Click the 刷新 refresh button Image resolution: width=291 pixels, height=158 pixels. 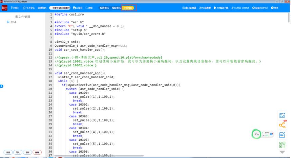(27, 153)
